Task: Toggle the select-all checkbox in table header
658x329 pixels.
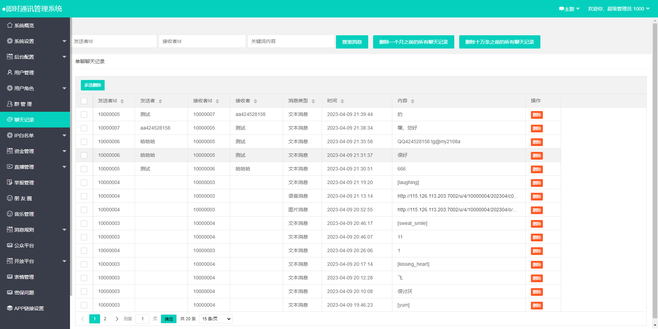Action: (84, 101)
